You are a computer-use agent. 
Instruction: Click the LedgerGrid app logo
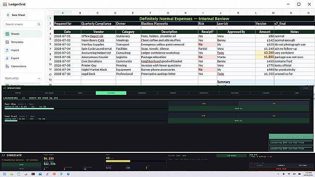pyautogui.click(x=5, y=4)
